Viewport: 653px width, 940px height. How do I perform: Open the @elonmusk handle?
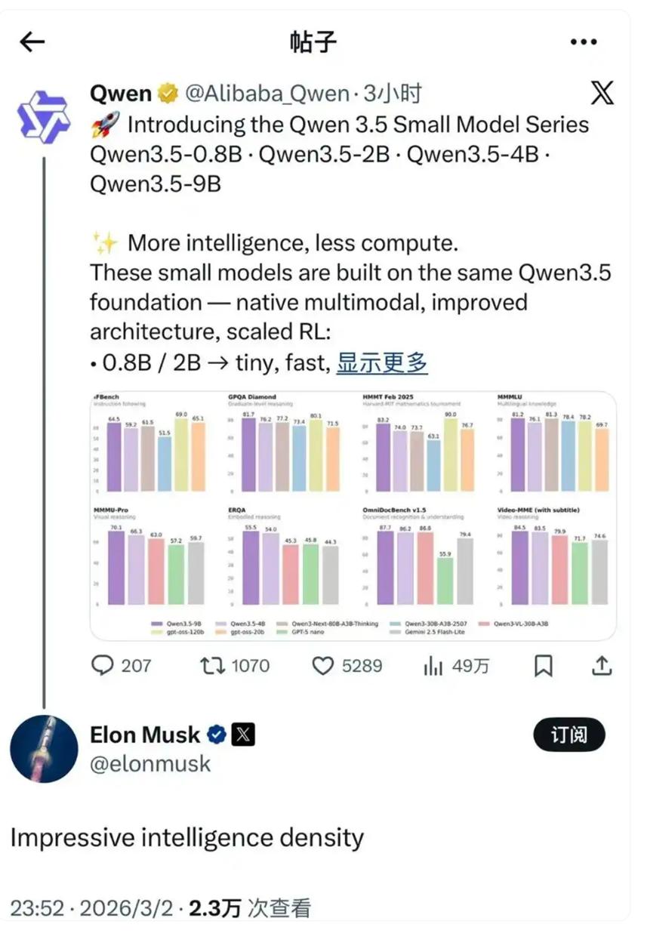point(150,763)
